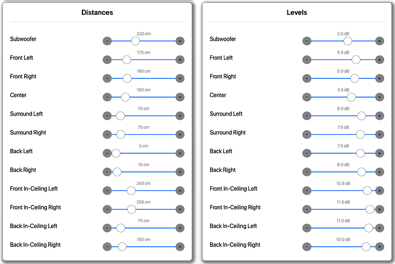Screen dimensions: 395x264
Task: Increase Surround Left distance with plus icon
Action: pyautogui.click(x=180, y=116)
